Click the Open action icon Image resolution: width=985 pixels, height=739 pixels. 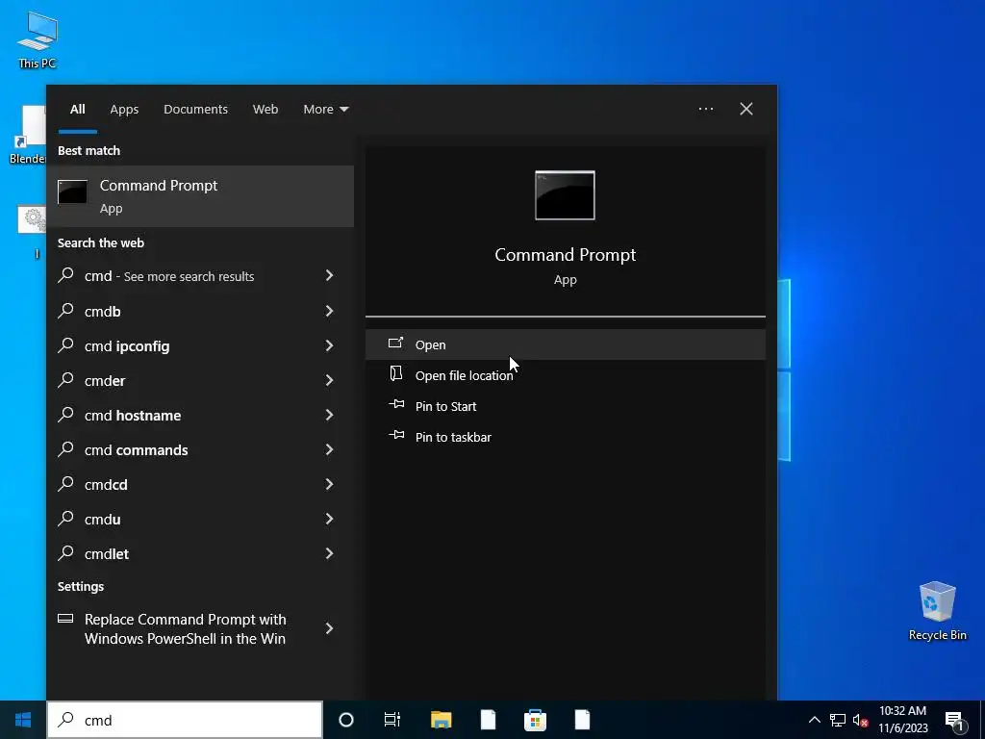point(395,343)
